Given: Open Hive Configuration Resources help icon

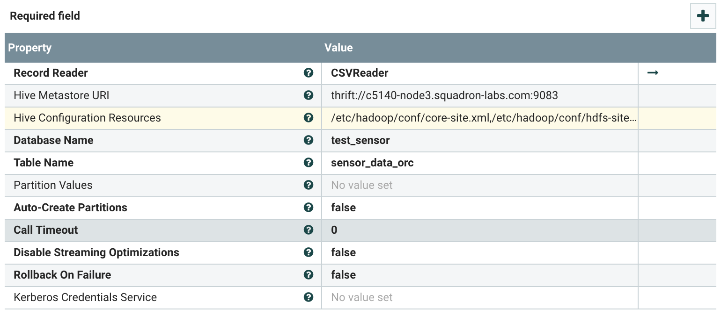Looking at the screenshot, I should tap(309, 118).
